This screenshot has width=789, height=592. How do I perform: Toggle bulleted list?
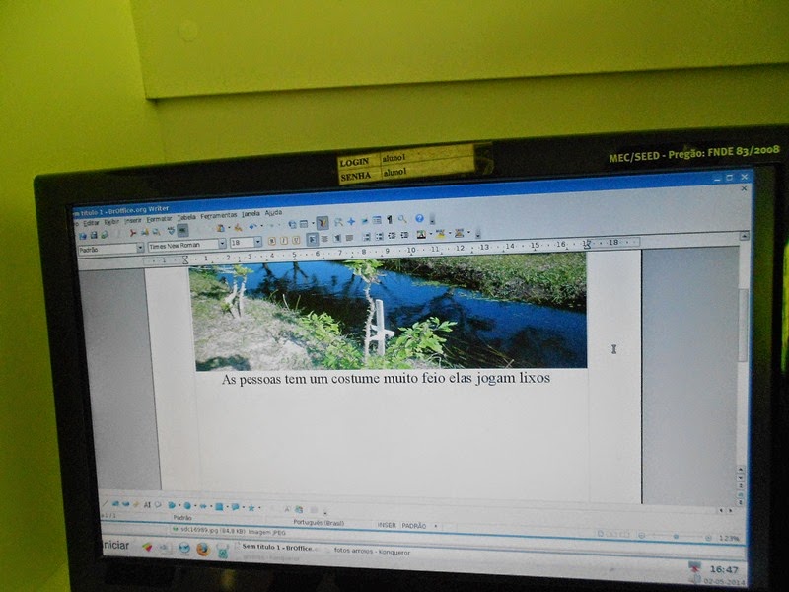pos(380,236)
